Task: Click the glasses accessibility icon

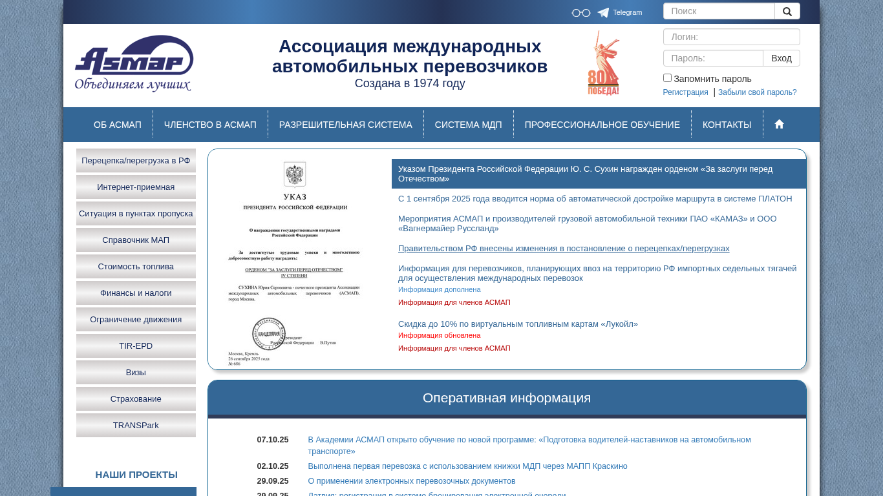Action: (x=580, y=13)
